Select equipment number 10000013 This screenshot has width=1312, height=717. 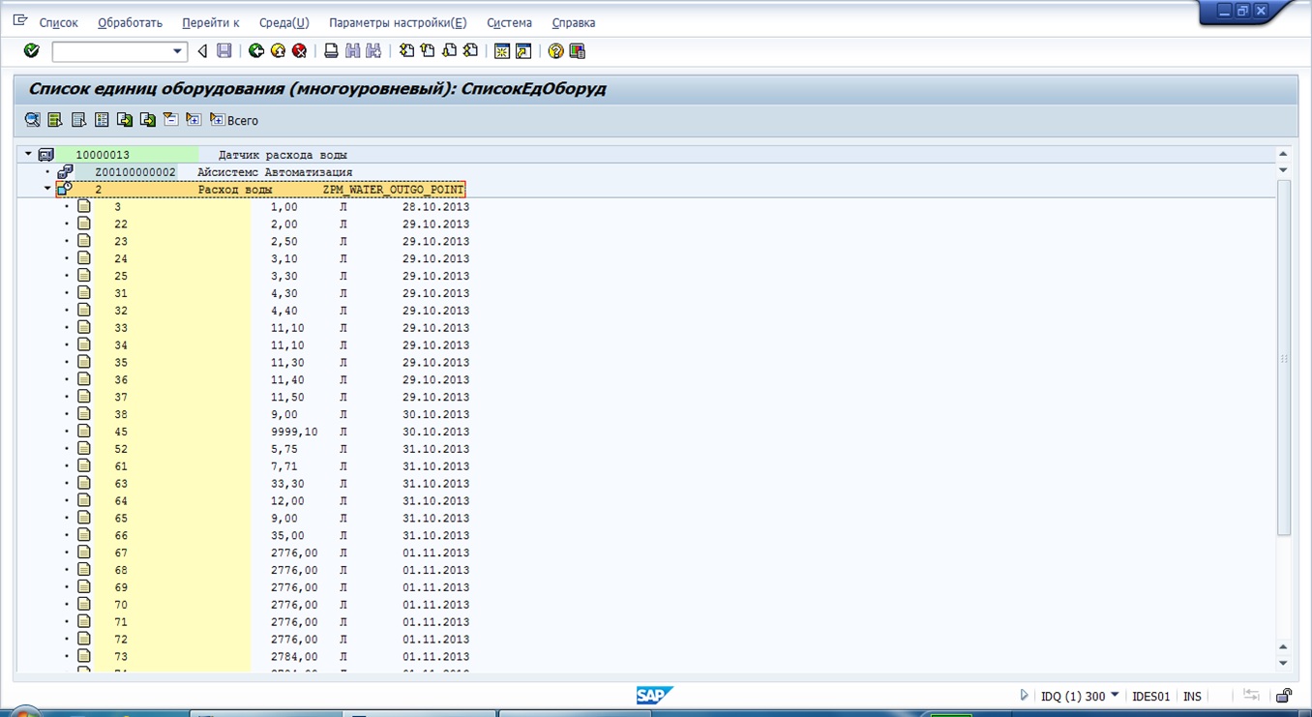pos(103,155)
